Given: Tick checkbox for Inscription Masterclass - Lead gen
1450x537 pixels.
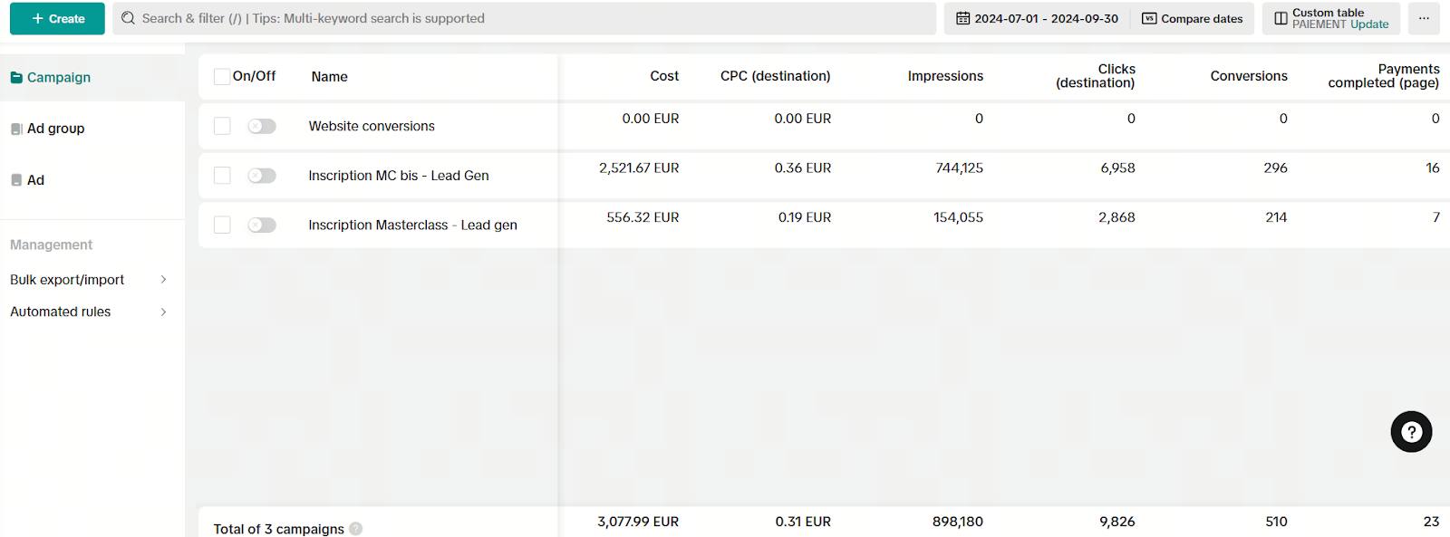Looking at the screenshot, I should (x=222, y=225).
